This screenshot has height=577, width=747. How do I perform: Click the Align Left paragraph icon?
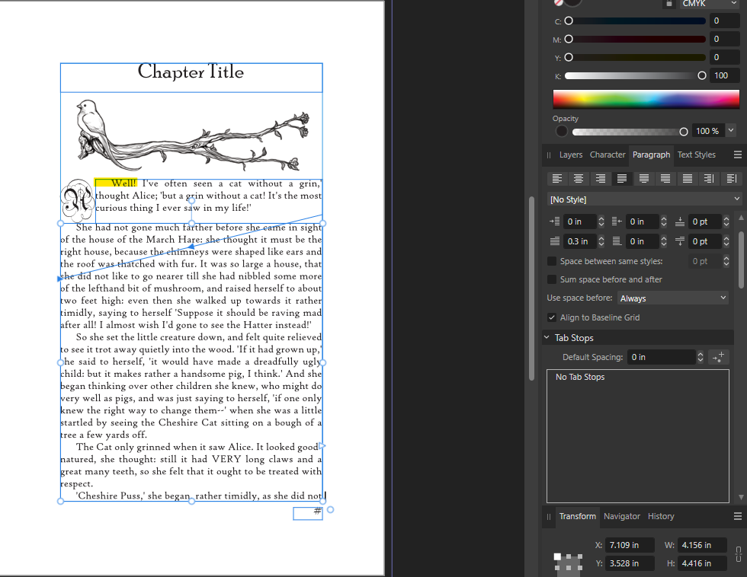click(x=557, y=179)
